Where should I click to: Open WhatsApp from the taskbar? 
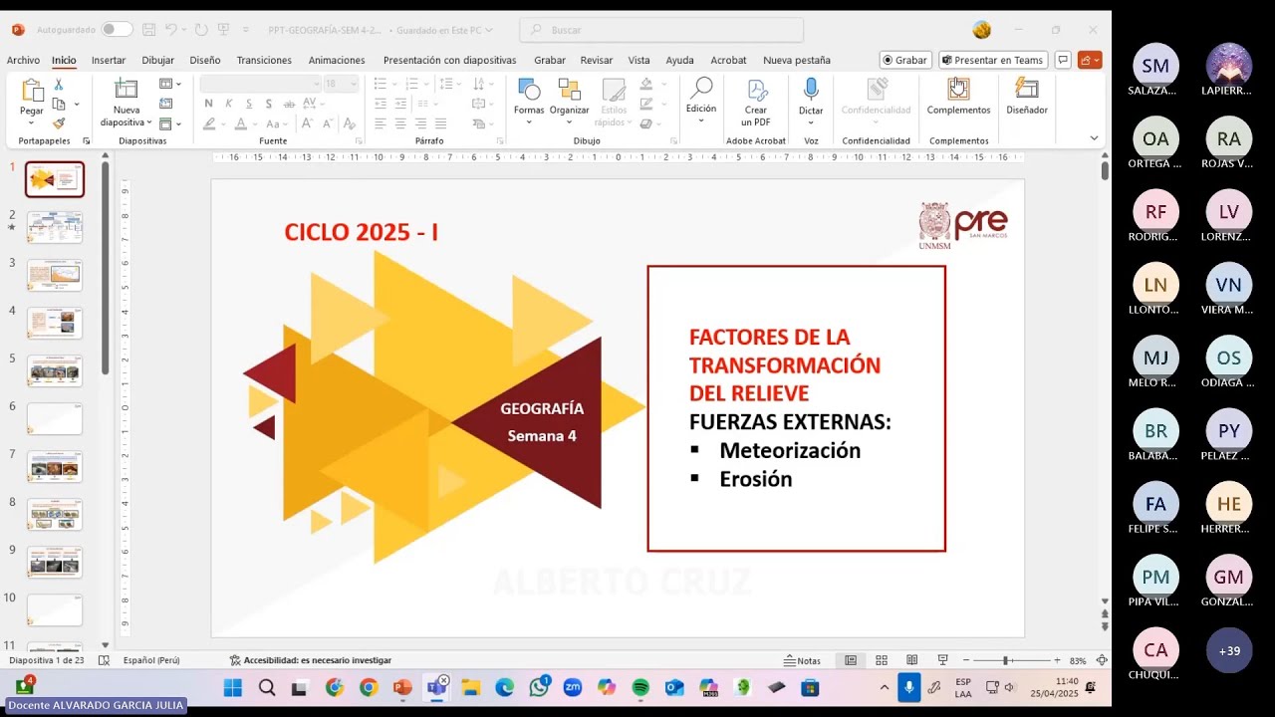coord(539,687)
